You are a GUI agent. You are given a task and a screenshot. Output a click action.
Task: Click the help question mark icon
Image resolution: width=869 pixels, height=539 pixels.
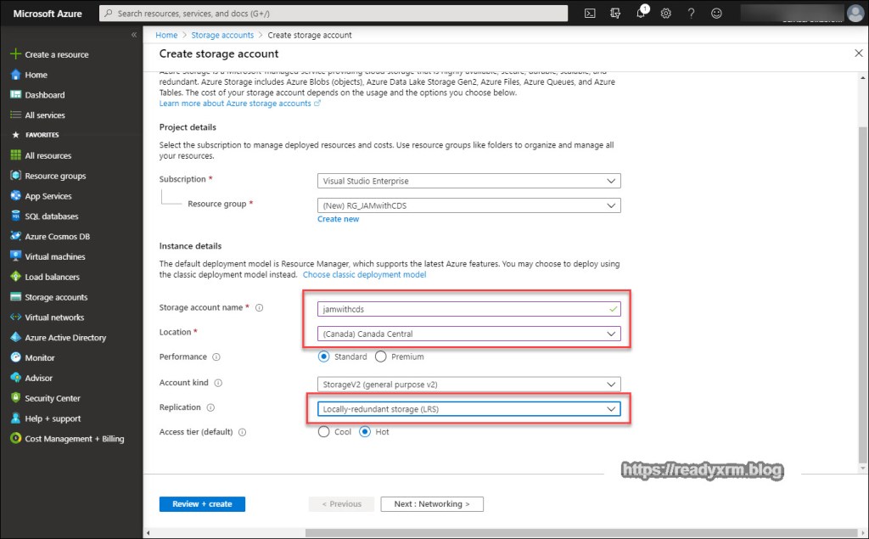coord(692,13)
